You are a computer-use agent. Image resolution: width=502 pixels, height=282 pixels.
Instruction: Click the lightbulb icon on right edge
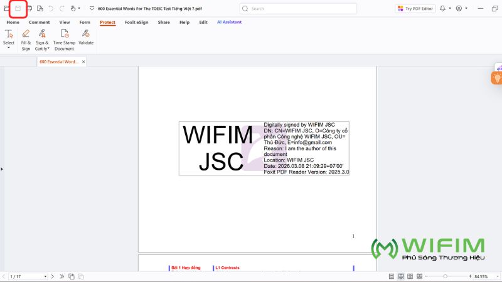[x=497, y=78]
